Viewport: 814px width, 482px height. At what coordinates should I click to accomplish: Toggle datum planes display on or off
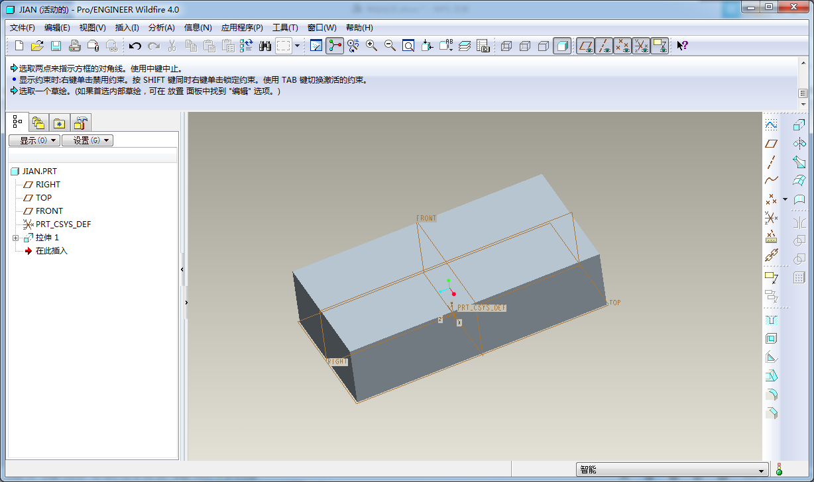[585, 46]
